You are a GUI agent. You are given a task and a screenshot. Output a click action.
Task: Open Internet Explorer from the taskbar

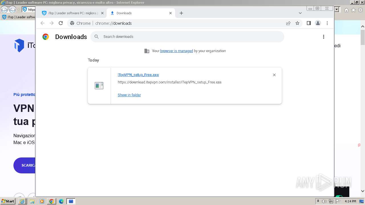pyautogui.click(x=22, y=201)
